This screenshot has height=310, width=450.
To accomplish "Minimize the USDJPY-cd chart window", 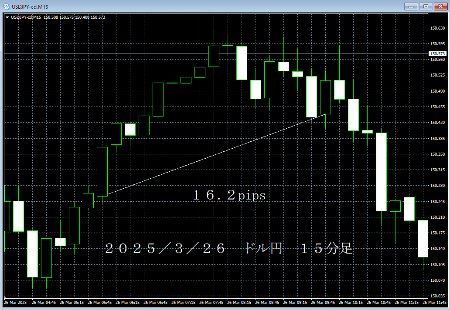I will point(411,7).
